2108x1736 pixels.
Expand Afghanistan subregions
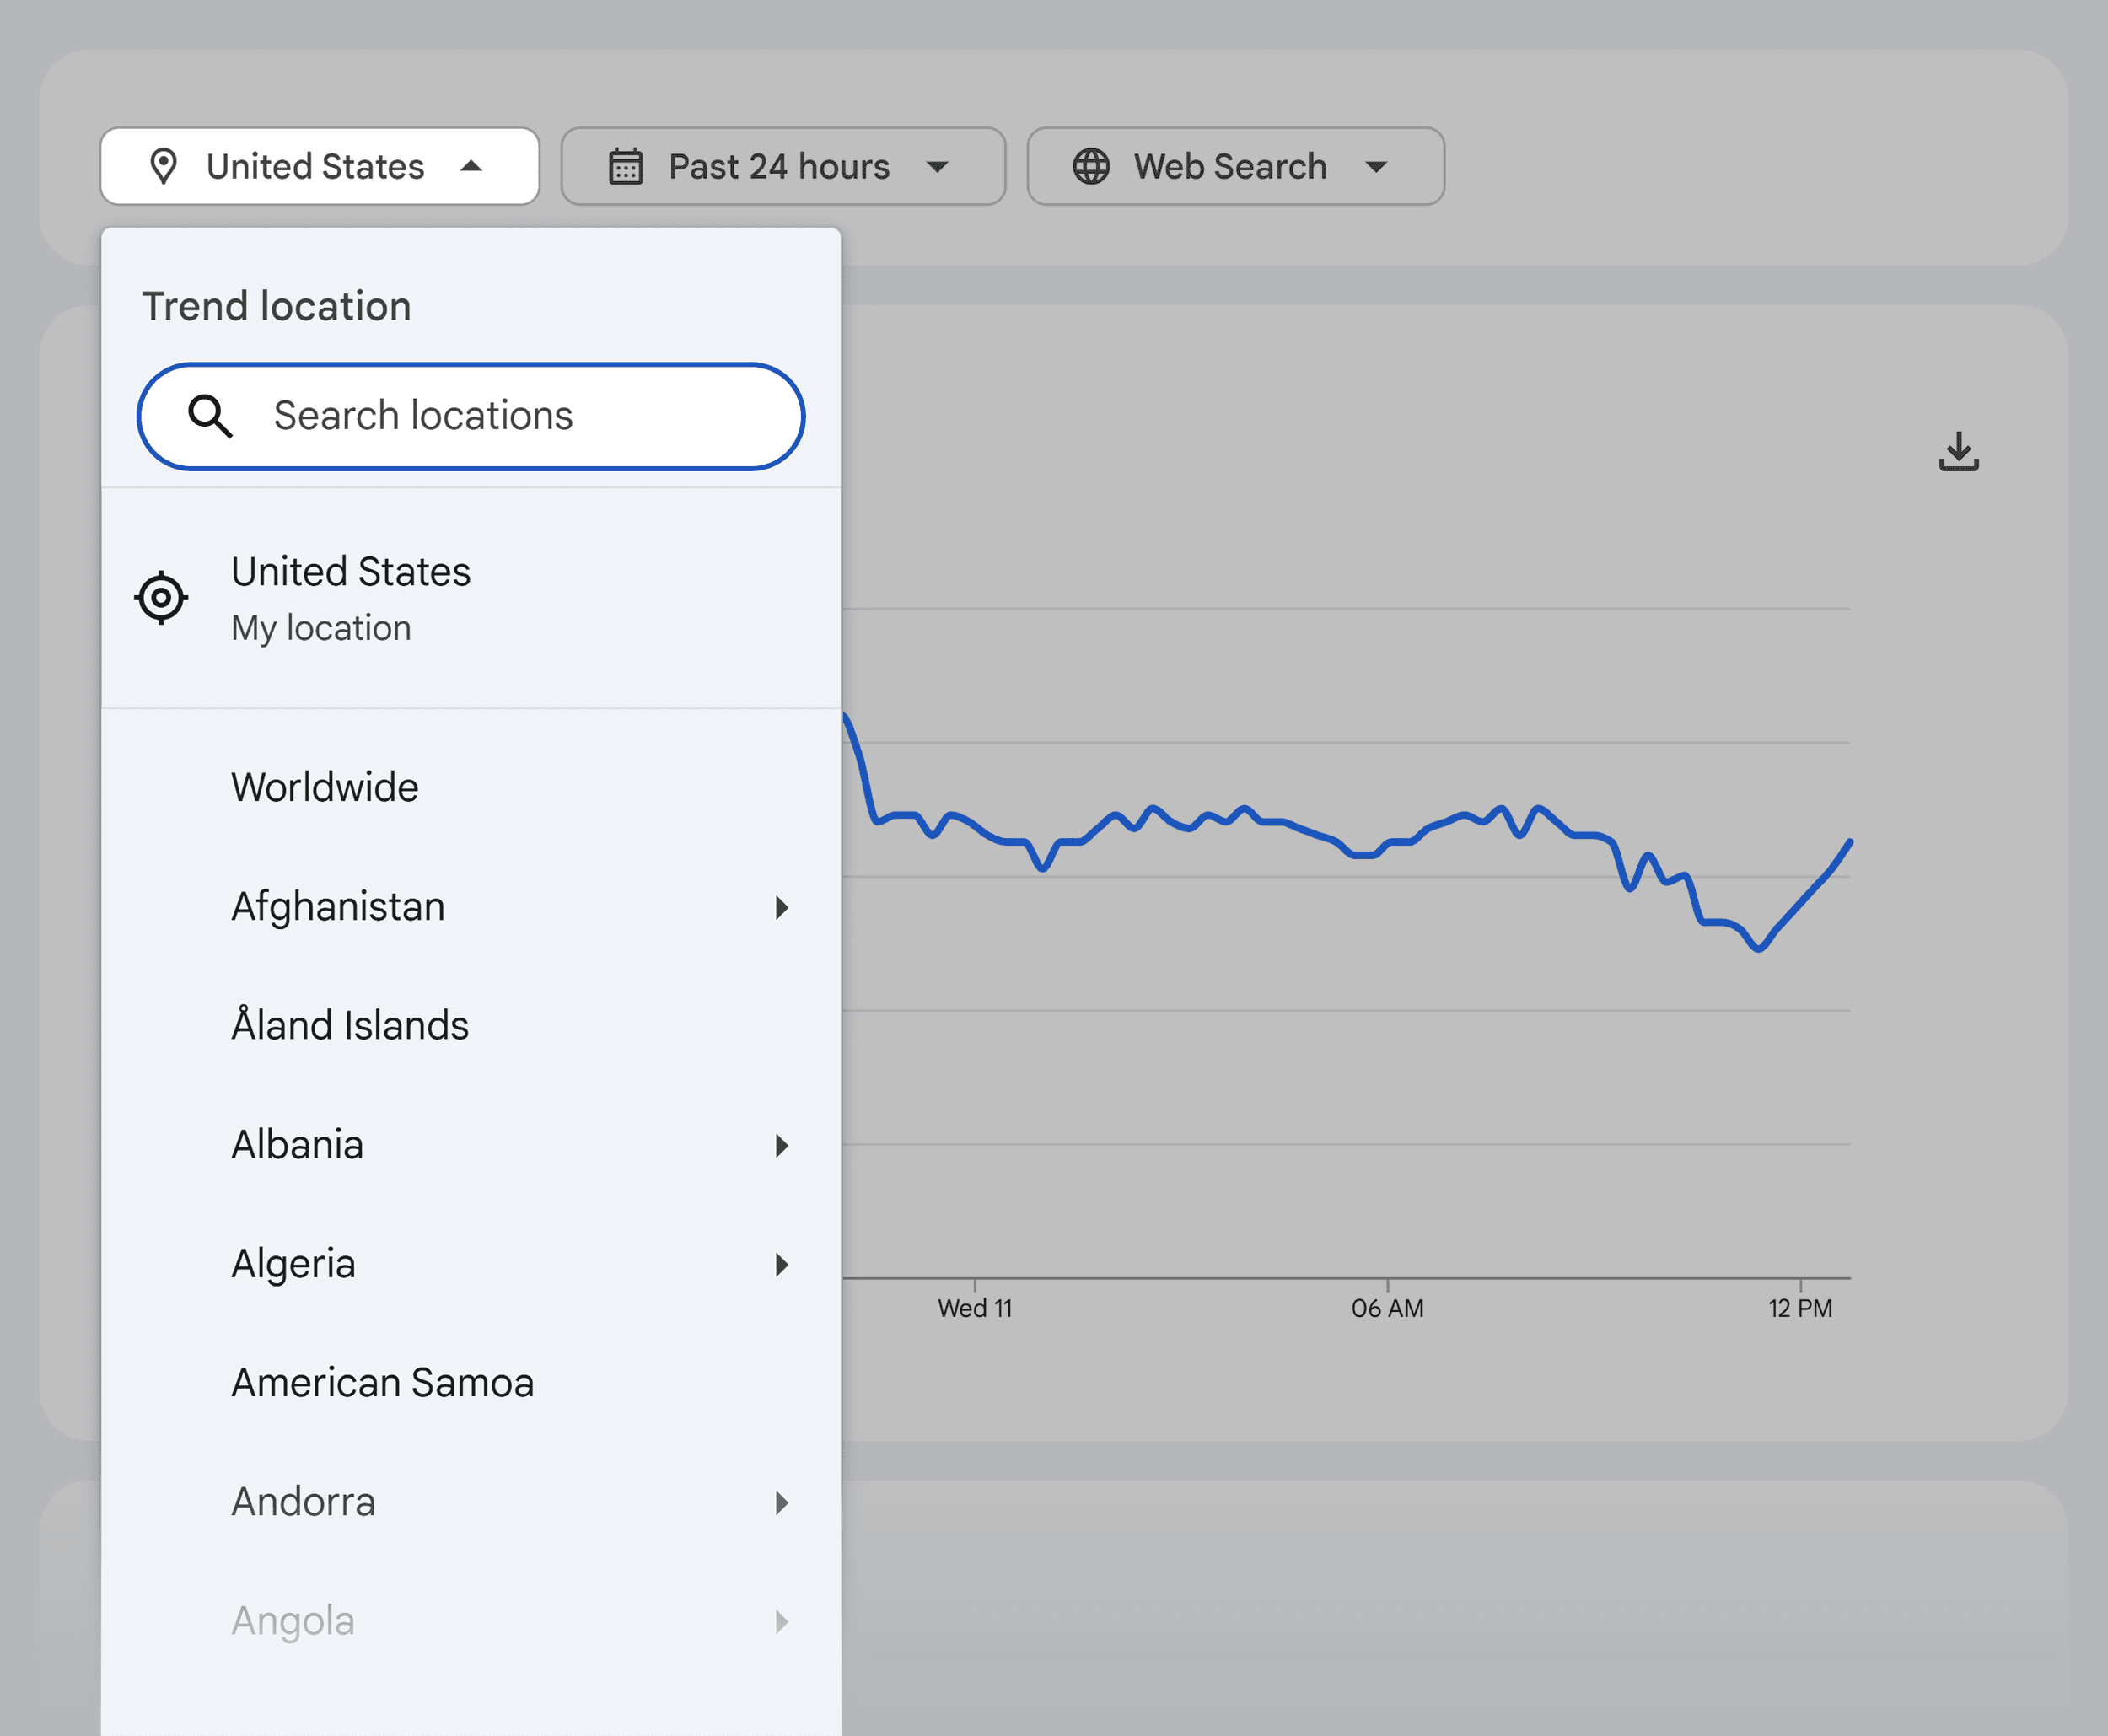(x=781, y=907)
